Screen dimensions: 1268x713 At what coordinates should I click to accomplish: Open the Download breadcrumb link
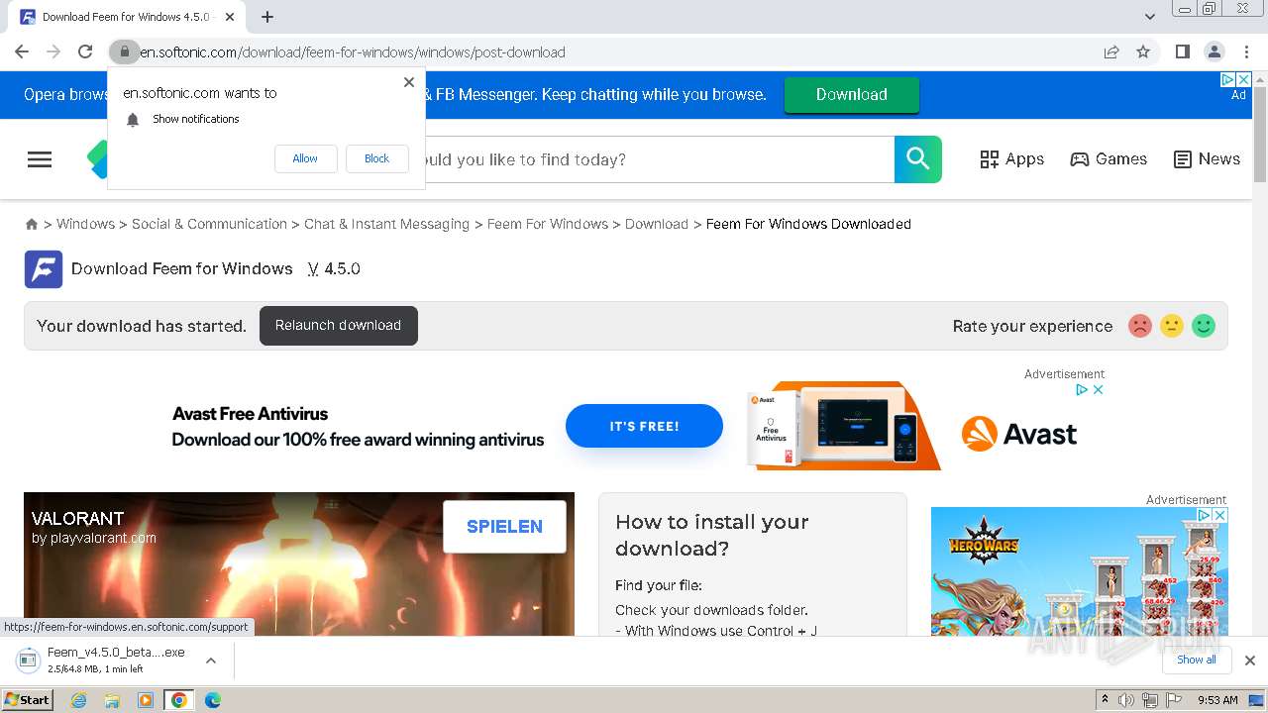pyautogui.click(x=657, y=224)
